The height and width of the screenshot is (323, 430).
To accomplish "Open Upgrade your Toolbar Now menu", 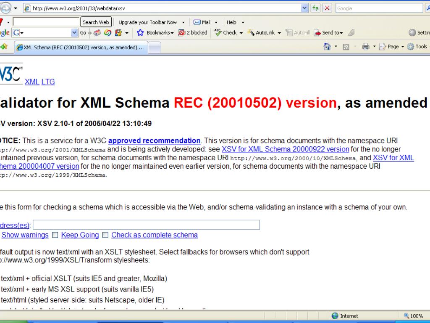I will [x=151, y=22].
